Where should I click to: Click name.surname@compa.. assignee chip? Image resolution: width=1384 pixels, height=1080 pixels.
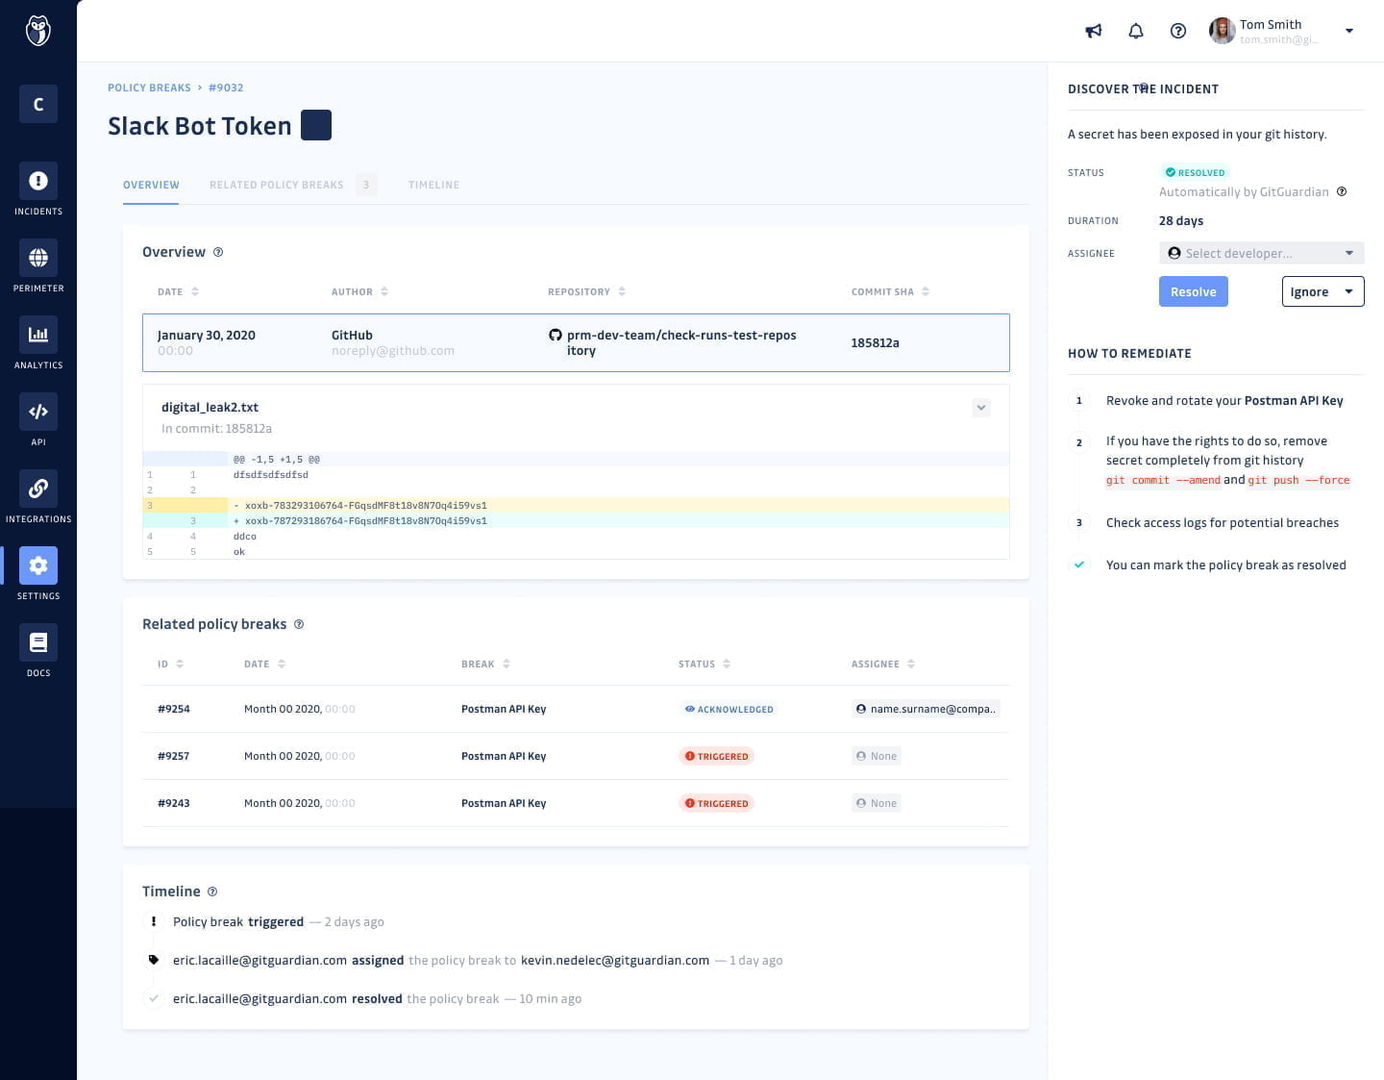click(x=926, y=709)
